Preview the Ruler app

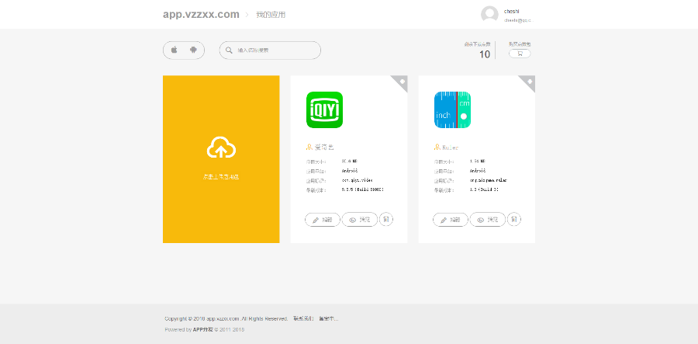point(488,220)
